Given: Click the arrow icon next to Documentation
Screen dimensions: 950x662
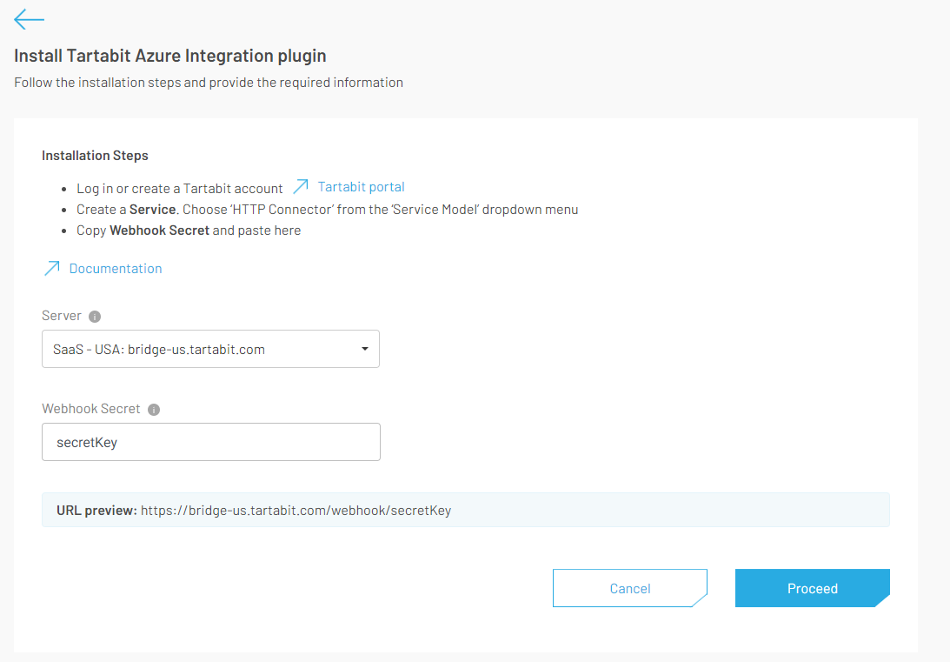Looking at the screenshot, I should [51, 269].
